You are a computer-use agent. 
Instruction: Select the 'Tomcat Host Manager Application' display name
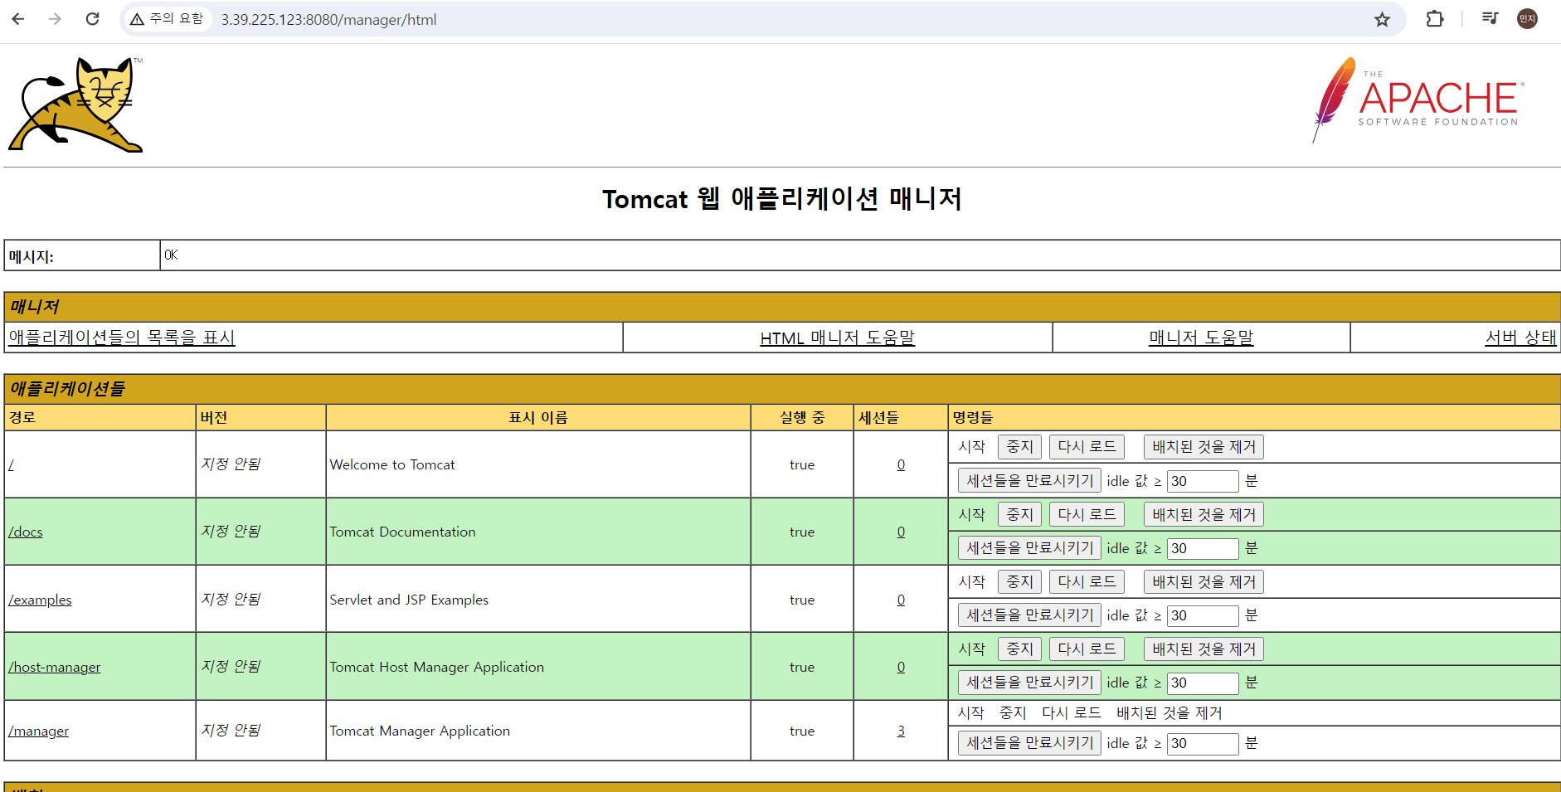436,668
